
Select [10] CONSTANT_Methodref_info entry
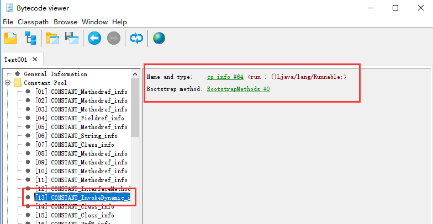81,171
